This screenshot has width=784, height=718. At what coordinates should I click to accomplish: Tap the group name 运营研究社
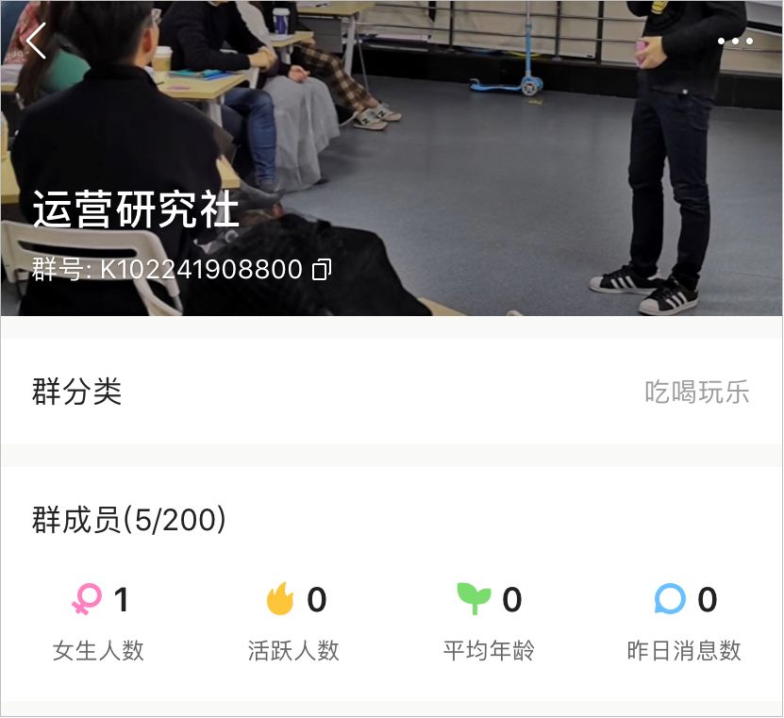[136, 209]
